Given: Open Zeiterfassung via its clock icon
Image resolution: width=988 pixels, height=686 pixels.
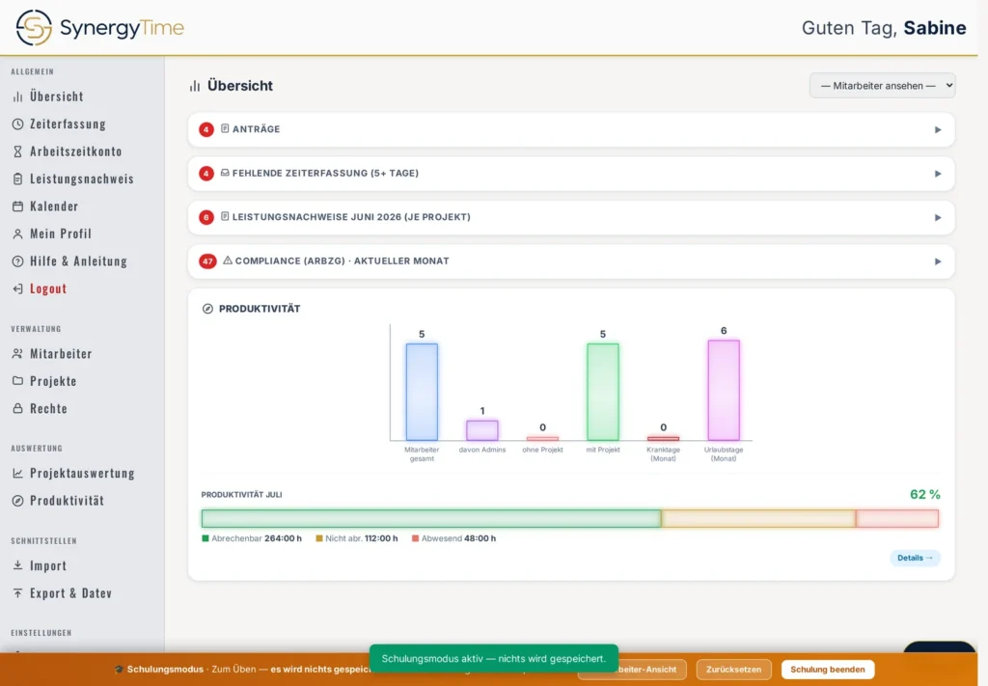Looking at the screenshot, I should [17, 124].
